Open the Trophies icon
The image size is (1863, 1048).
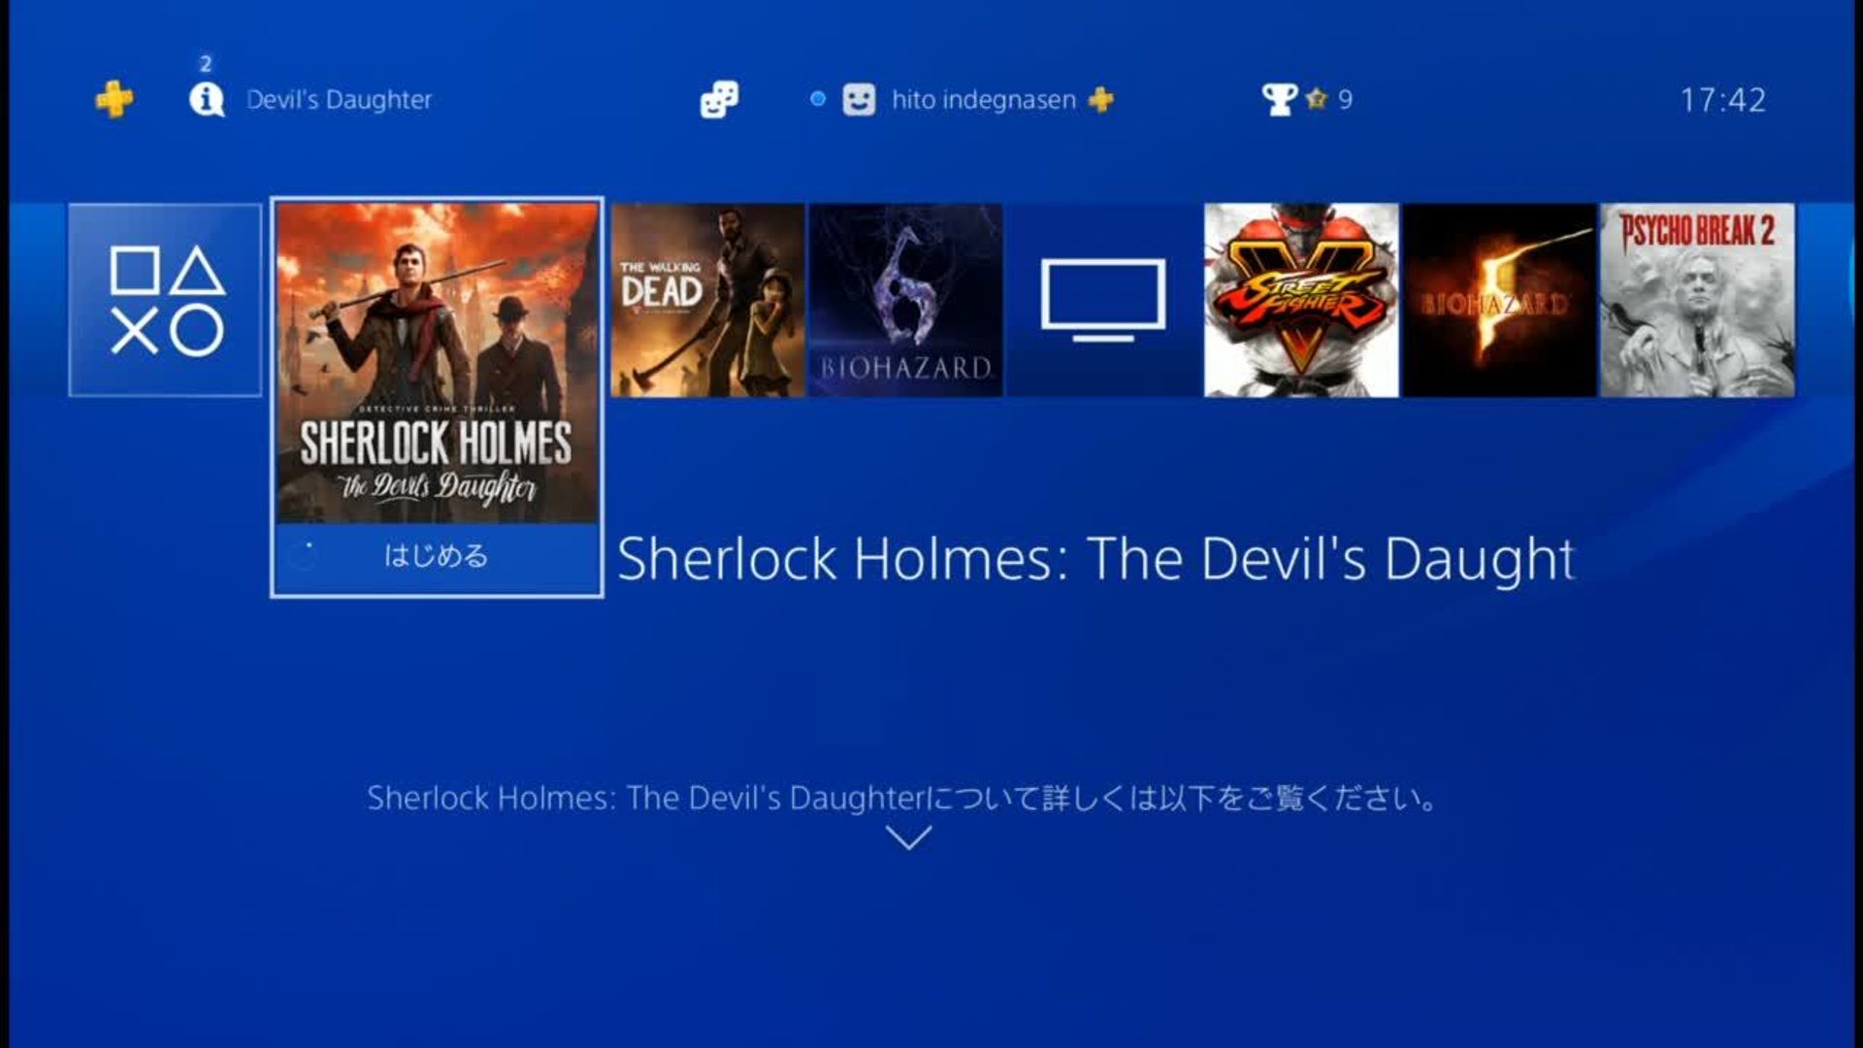[1280, 99]
